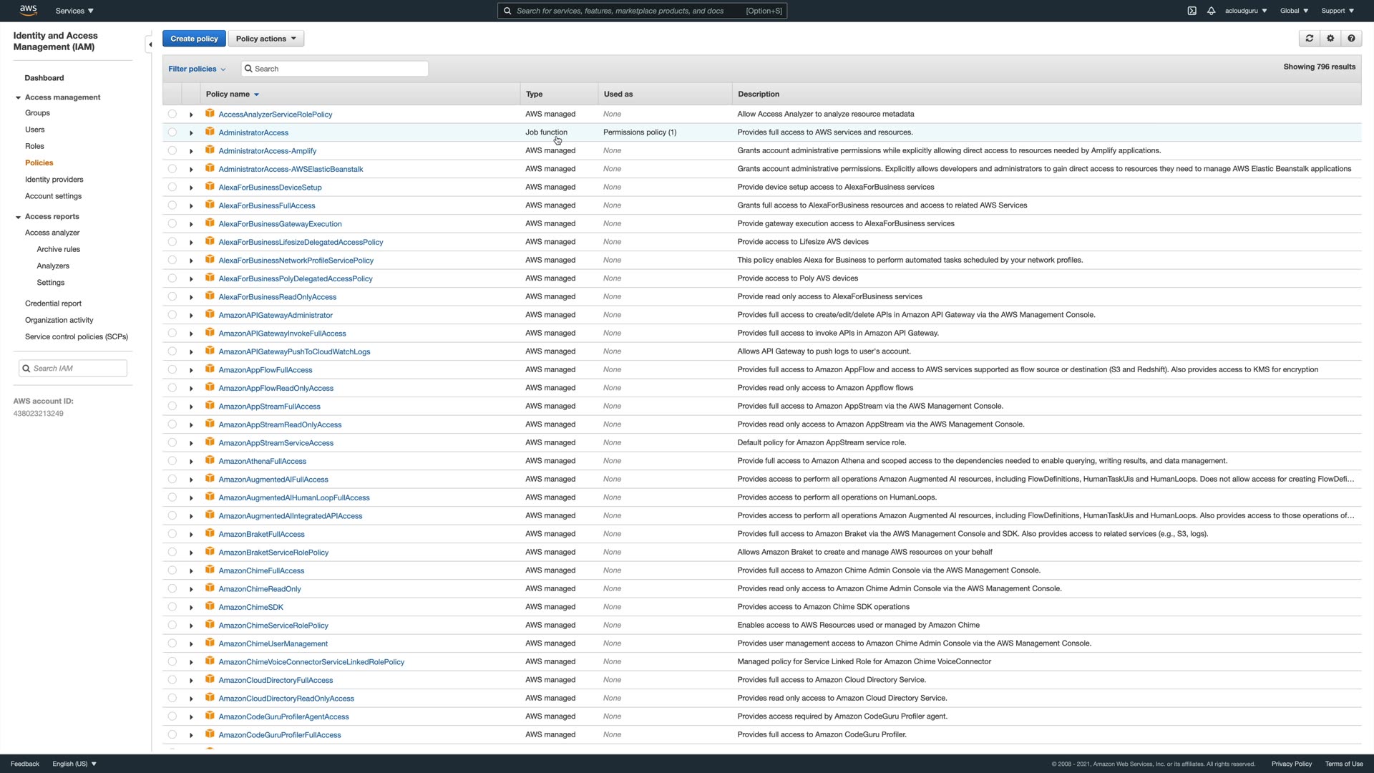Open the notifications bell icon
This screenshot has width=1374, height=773.
(1211, 11)
